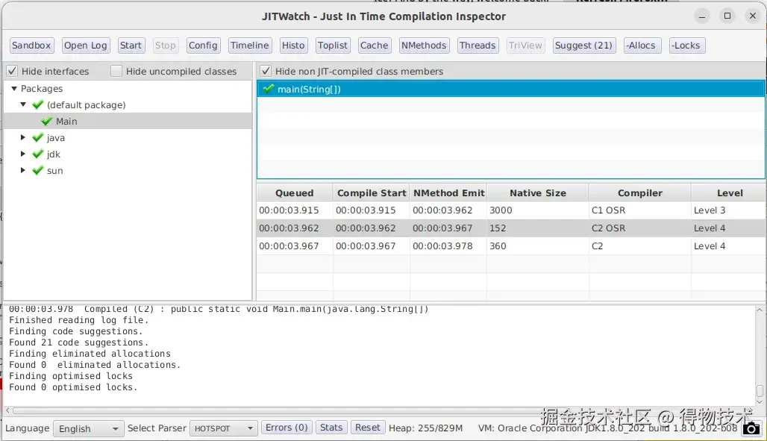
Task: Toggle Hide non JIT-compiled class members
Action: [266, 72]
